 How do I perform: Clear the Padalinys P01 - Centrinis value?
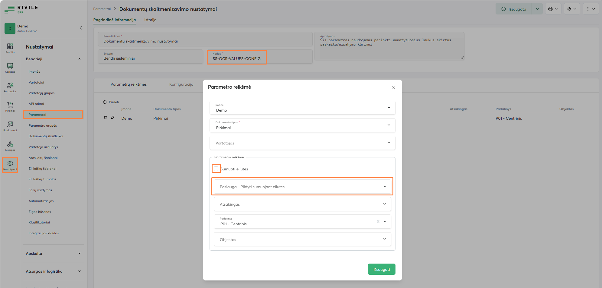tap(378, 221)
